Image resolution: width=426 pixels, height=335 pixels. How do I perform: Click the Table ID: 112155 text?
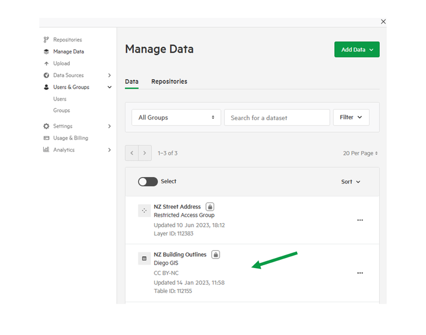[173, 291]
